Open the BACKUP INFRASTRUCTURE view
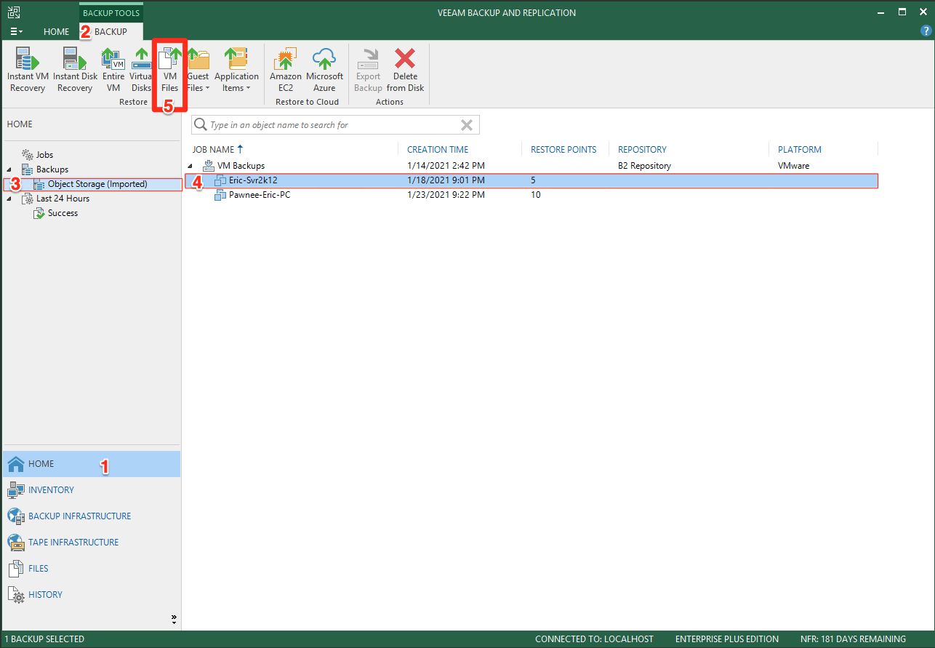The width and height of the screenshot is (935, 648). point(92,516)
